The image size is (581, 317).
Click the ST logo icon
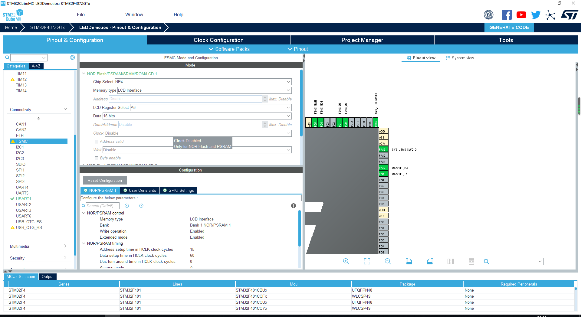click(x=570, y=15)
